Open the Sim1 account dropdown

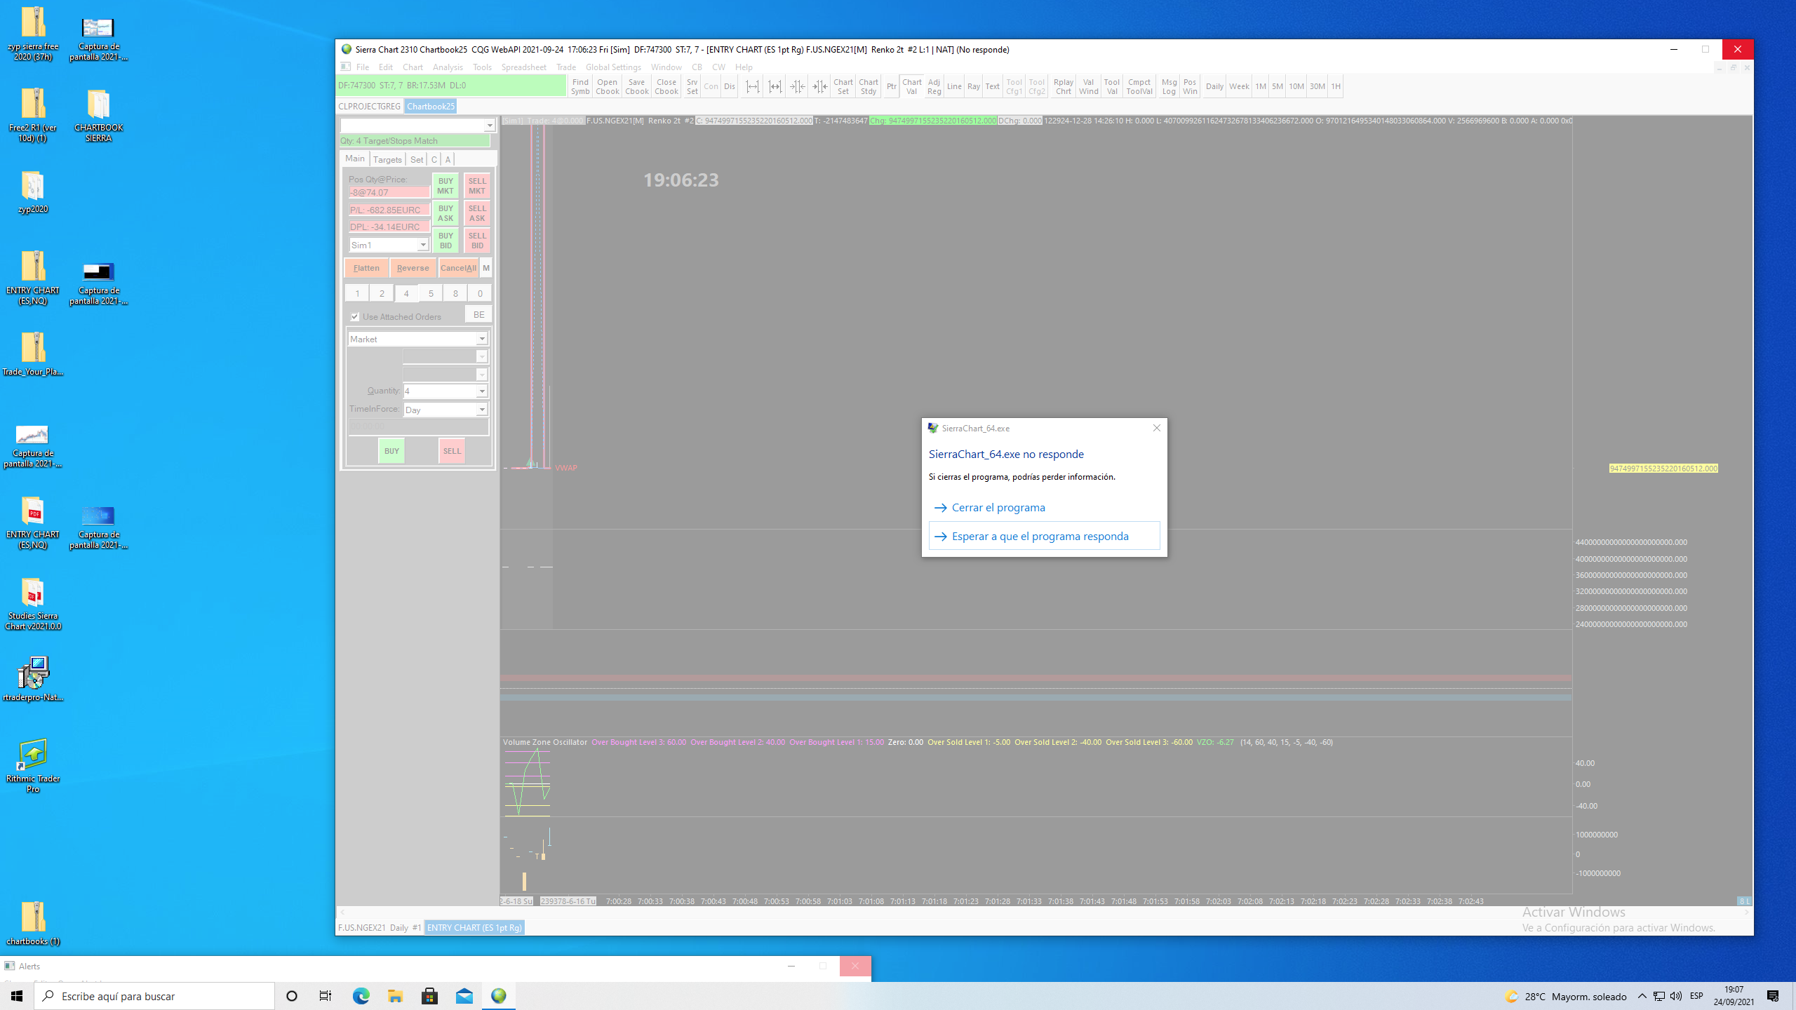(x=422, y=245)
